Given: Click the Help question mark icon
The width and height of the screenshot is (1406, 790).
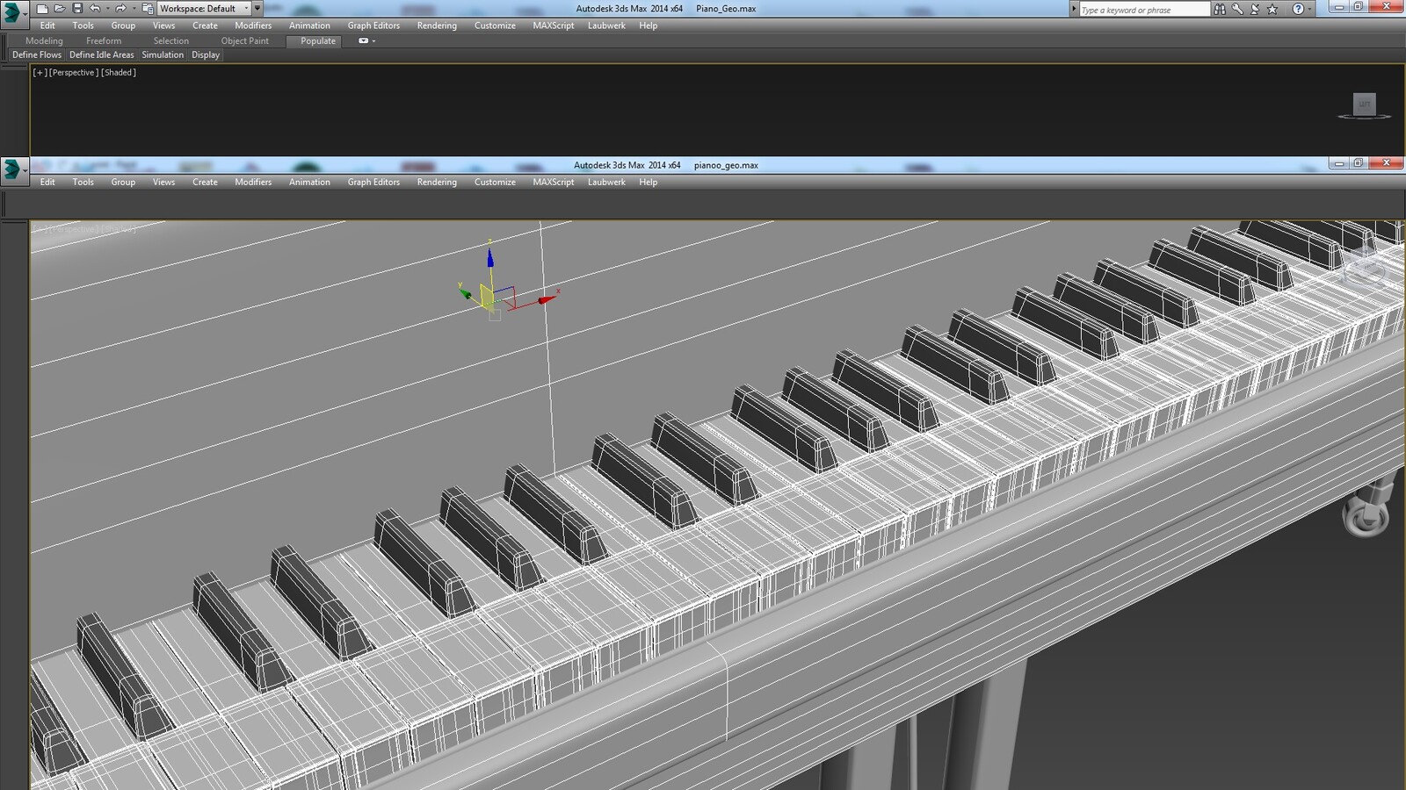Looking at the screenshot, I should [1298, 9].
